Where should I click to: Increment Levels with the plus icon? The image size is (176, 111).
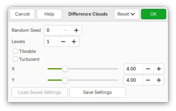pos(74,42)
